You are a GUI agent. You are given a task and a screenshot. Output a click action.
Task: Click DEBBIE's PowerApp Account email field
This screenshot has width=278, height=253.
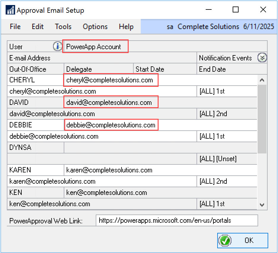click(111, 125)
